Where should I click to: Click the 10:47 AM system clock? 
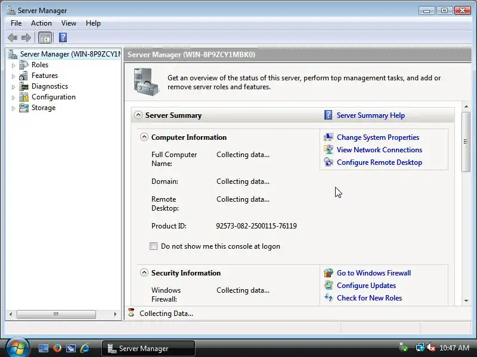click(454, 347)
